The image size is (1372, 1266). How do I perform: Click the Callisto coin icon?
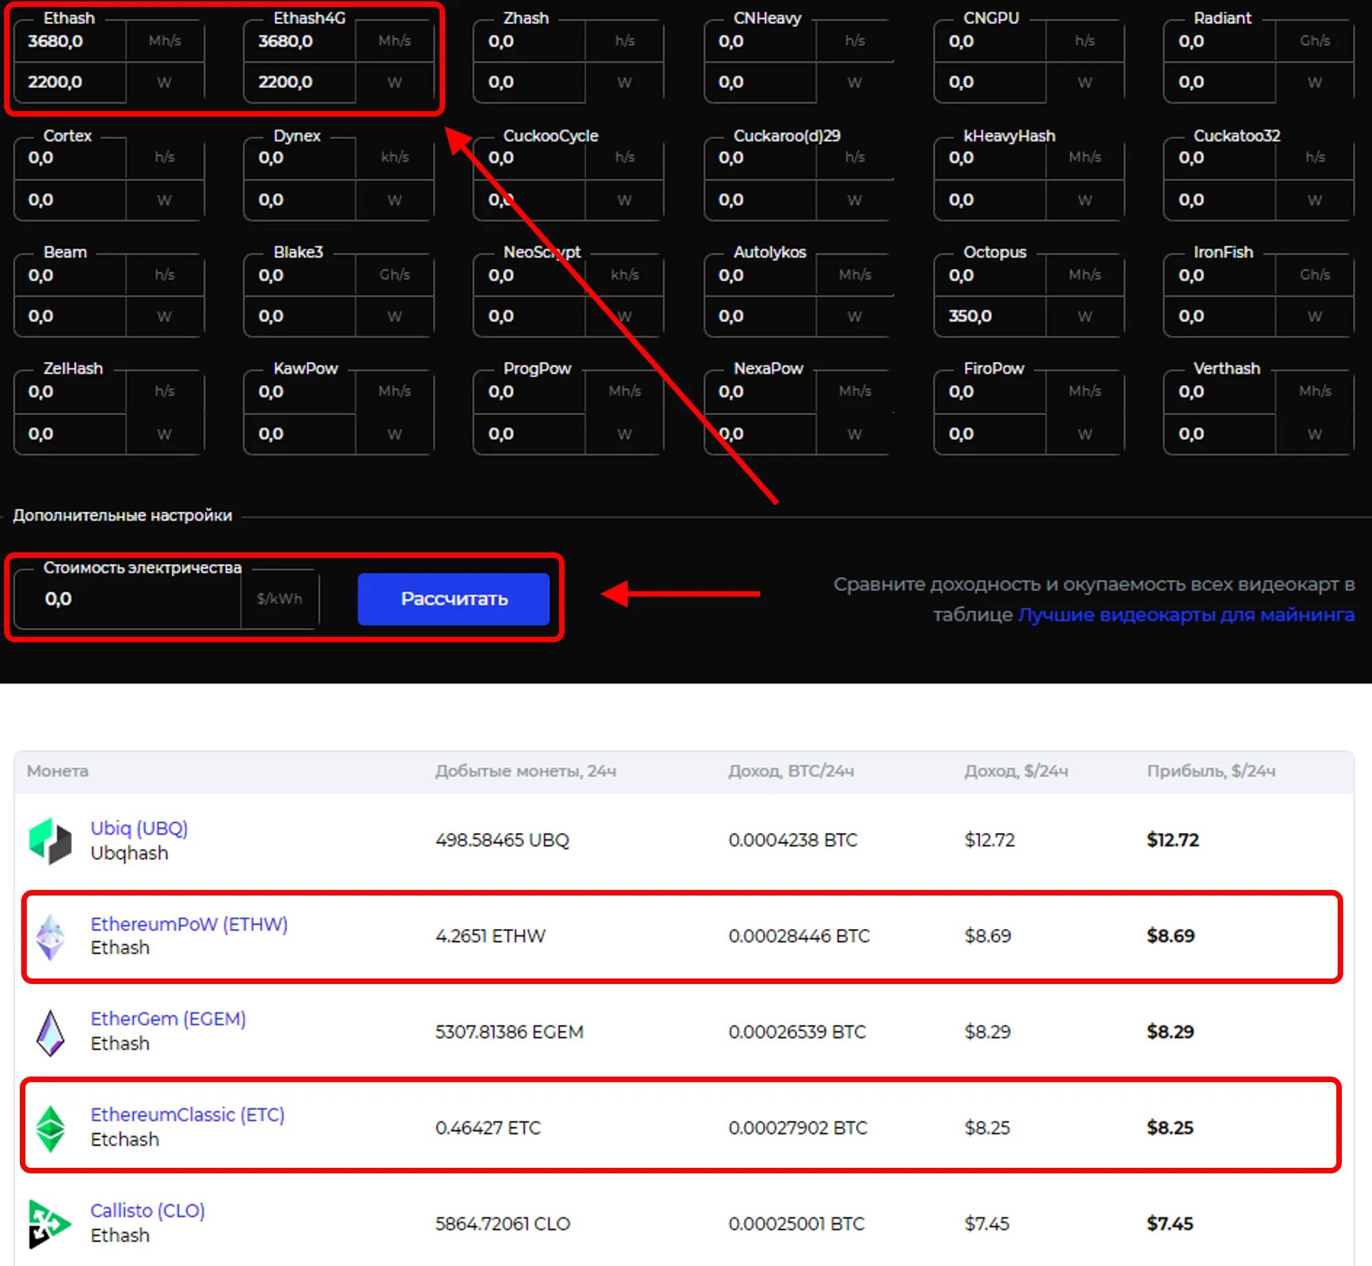coord(50,1224)
